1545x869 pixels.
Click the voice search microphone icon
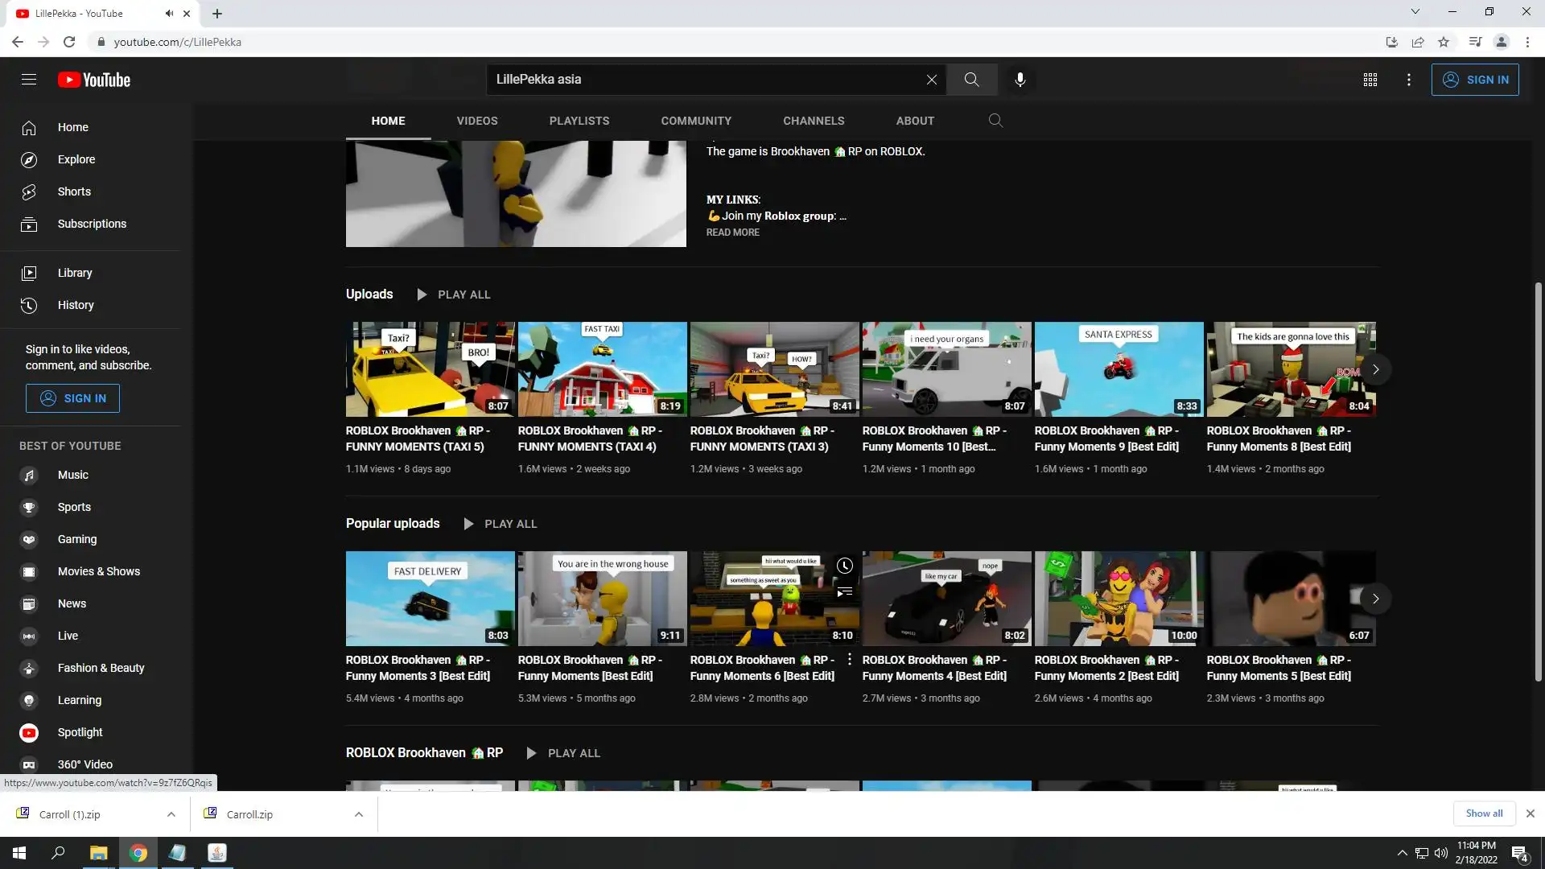click(1020, 80)
